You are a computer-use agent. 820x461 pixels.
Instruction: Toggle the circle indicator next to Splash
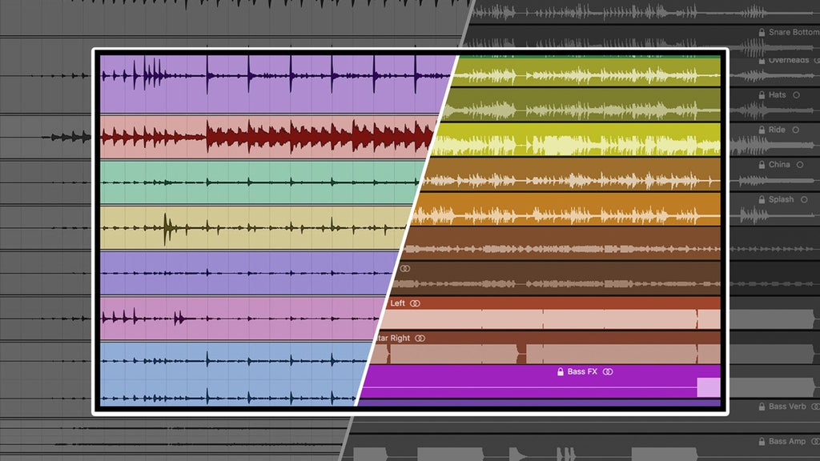804,199
